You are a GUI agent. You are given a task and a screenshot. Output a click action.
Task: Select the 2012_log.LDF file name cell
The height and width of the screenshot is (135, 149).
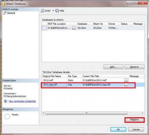pyautogui.click(x=55, y=85)
